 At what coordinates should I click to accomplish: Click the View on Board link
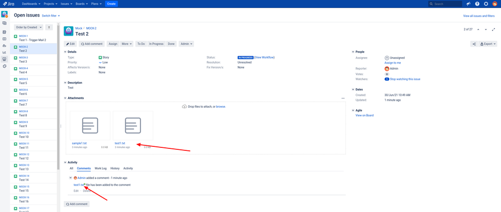click(x=365, y=116)
